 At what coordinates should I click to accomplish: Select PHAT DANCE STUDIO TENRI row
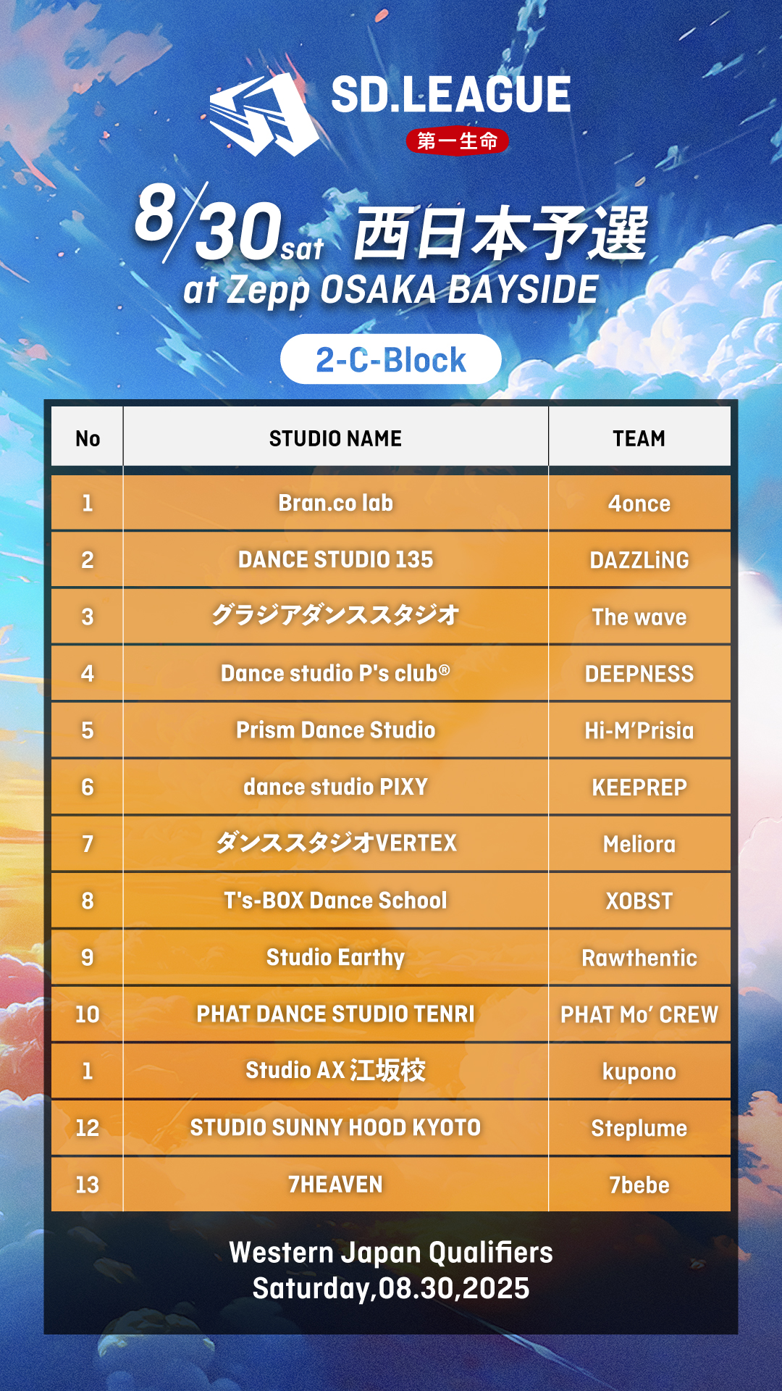point(335,1014)
